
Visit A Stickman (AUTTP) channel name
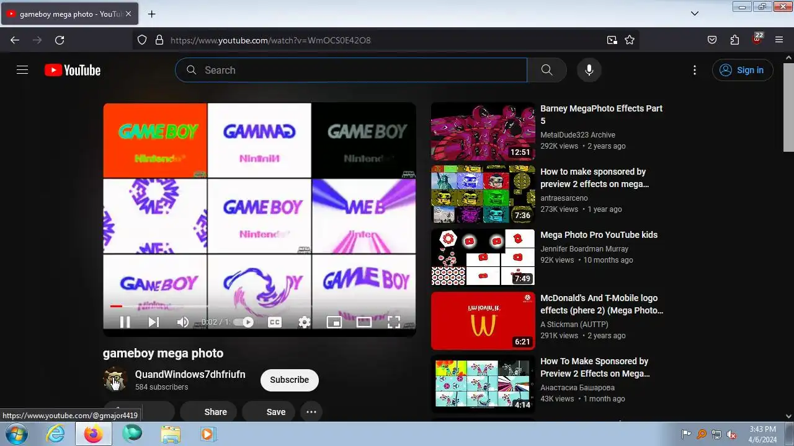pos(574,325)
